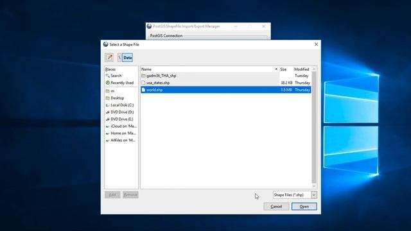Screen dimensions: 411x231
Task: Click the Add bookmark button
Action: pyautogui.click(x=112, y=195)
